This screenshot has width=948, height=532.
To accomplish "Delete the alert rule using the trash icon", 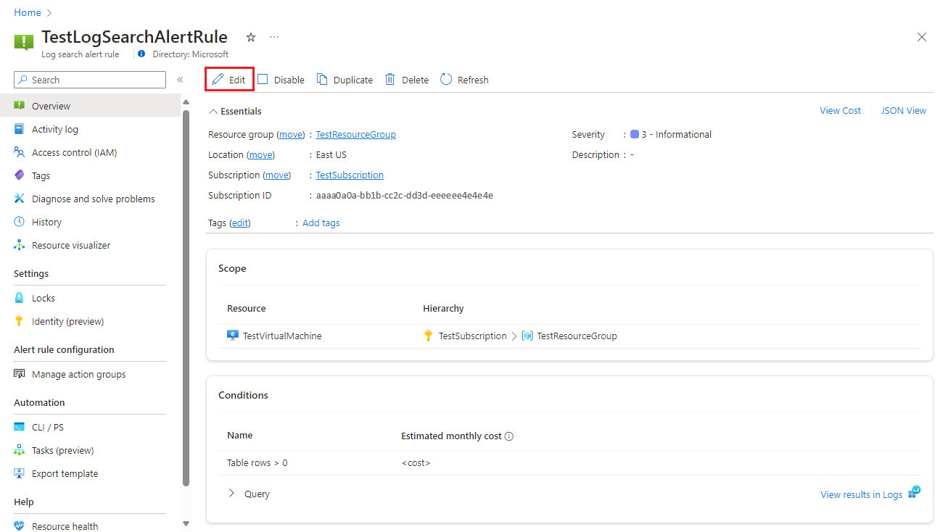I will pyautogui.click(x=388, y=79).
